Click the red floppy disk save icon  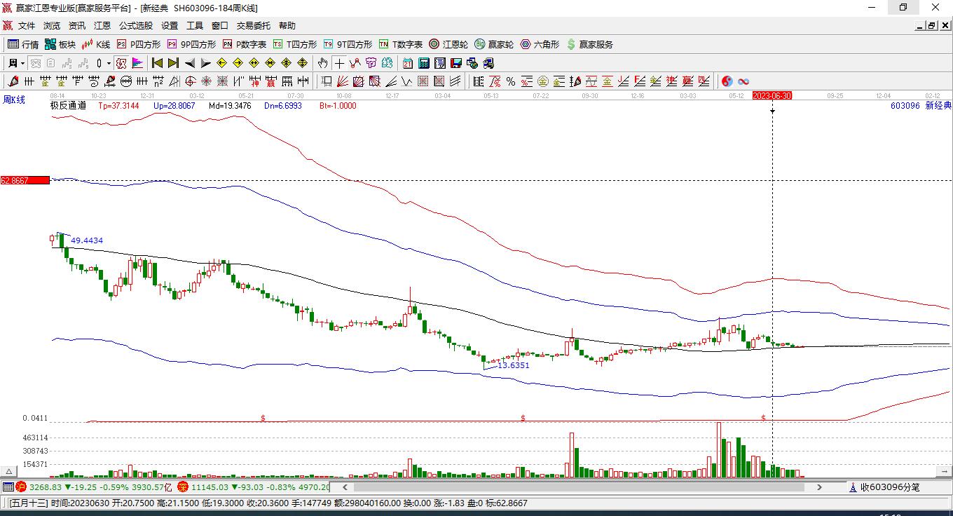tap(456, 63)
